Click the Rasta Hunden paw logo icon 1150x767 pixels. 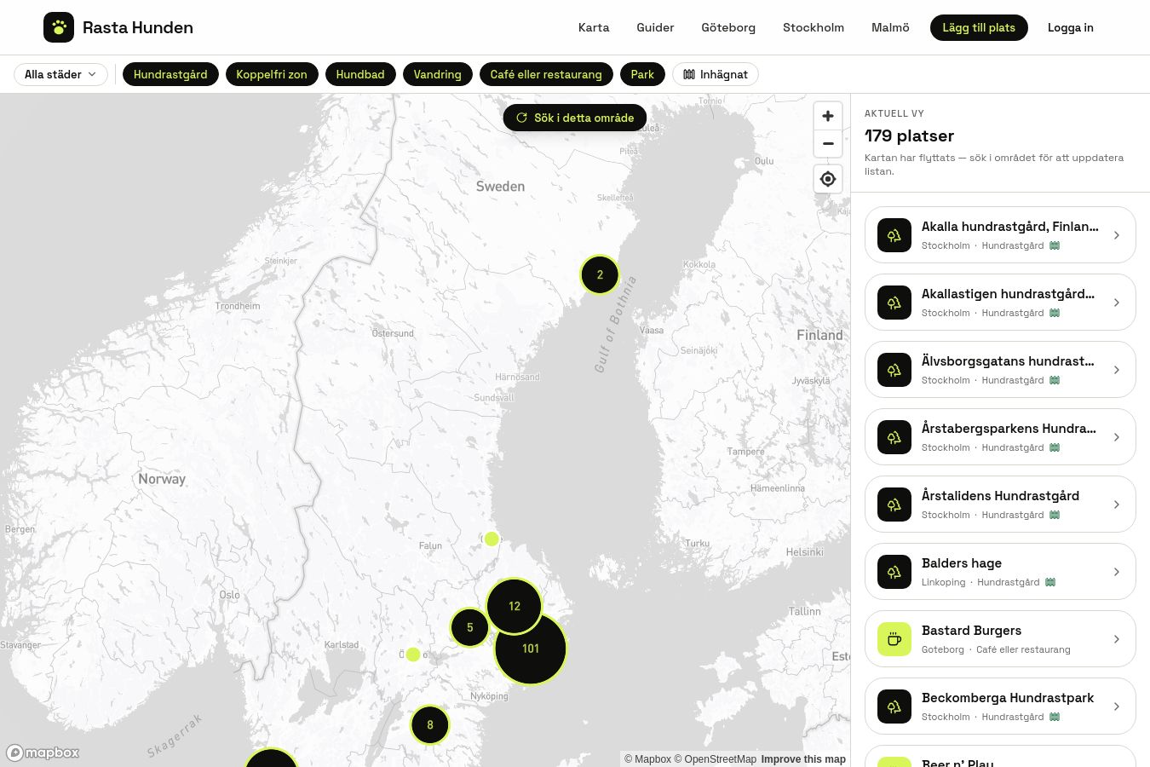coord(59,27)
